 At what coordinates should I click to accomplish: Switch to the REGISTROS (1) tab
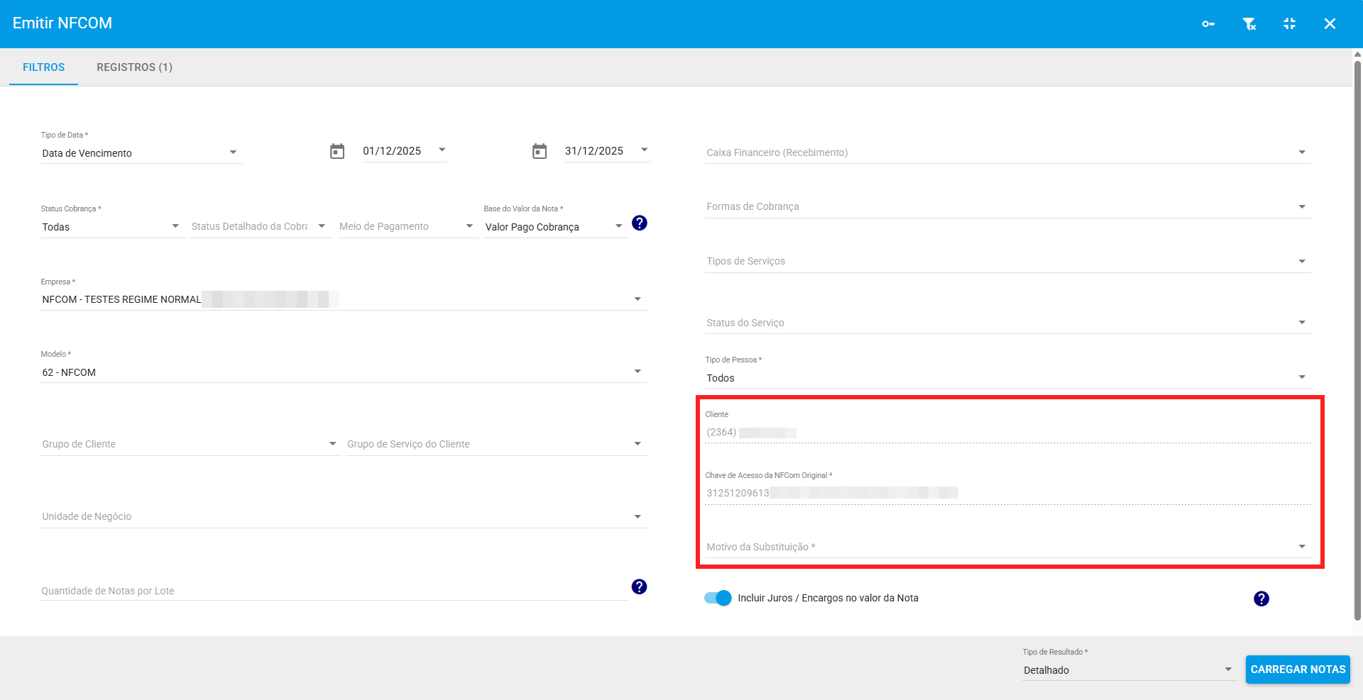(135, 67)
